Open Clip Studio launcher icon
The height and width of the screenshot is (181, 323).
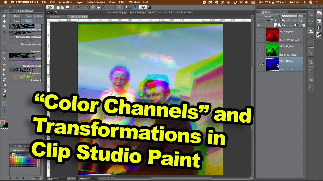point(50,7)
